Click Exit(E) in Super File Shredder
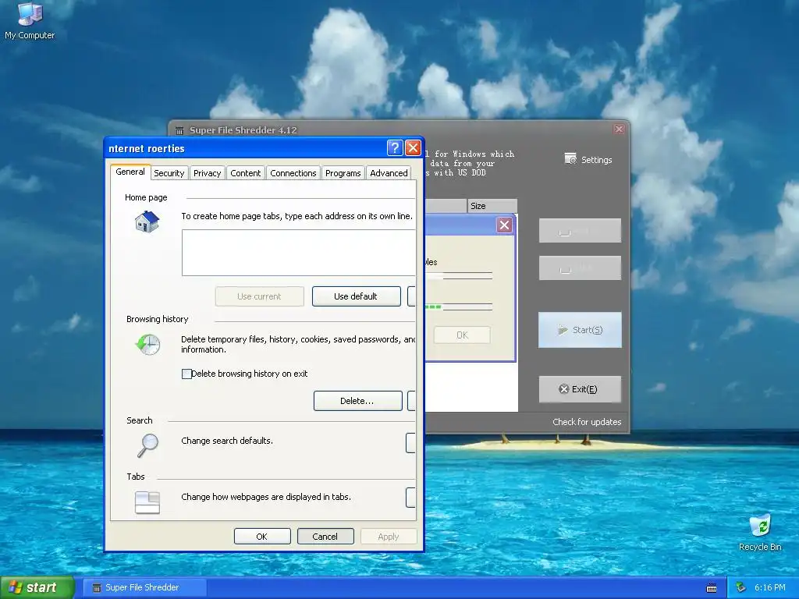The width and height of the screenshot is (799, 599). pos(580,389)
